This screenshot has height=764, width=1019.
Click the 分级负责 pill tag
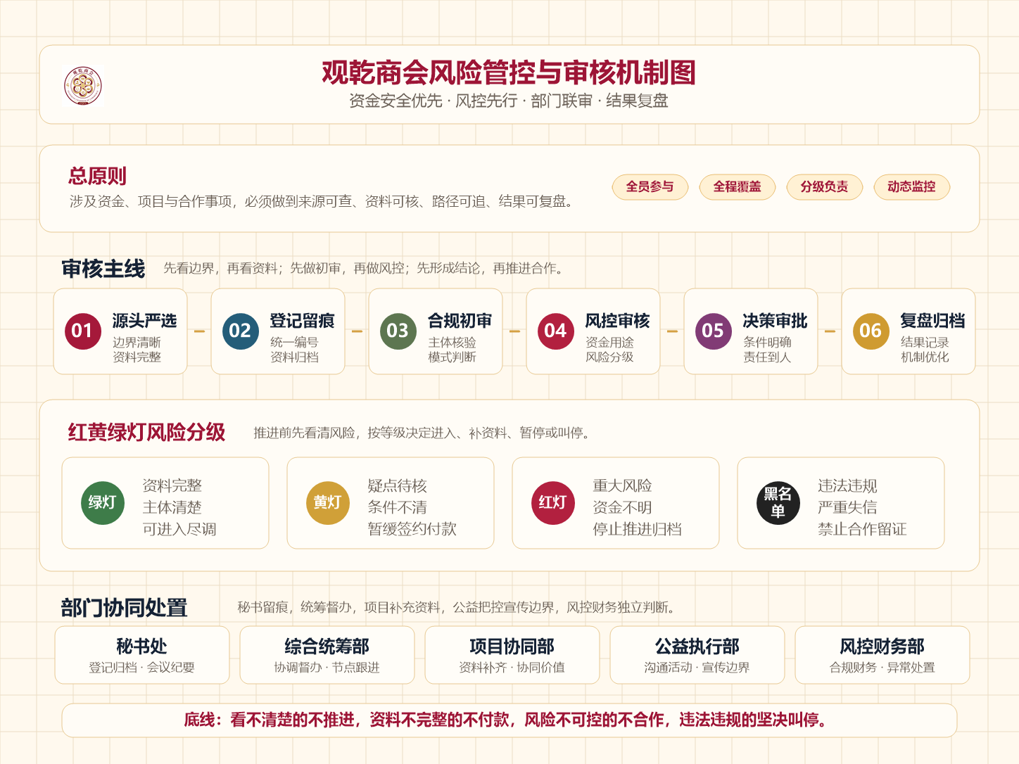click(825, 187)
